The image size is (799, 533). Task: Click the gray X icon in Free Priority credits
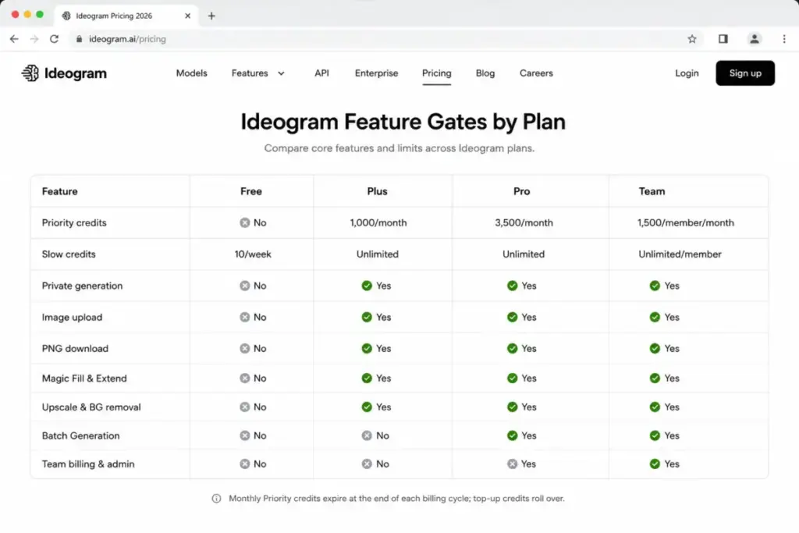pos(245,222)
